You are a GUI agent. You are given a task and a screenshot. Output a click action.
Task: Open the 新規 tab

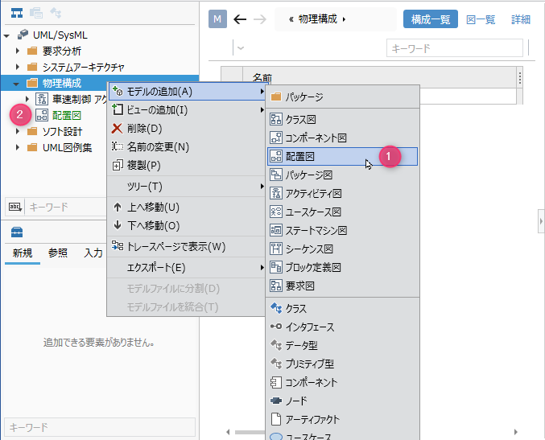pos(23,253)
